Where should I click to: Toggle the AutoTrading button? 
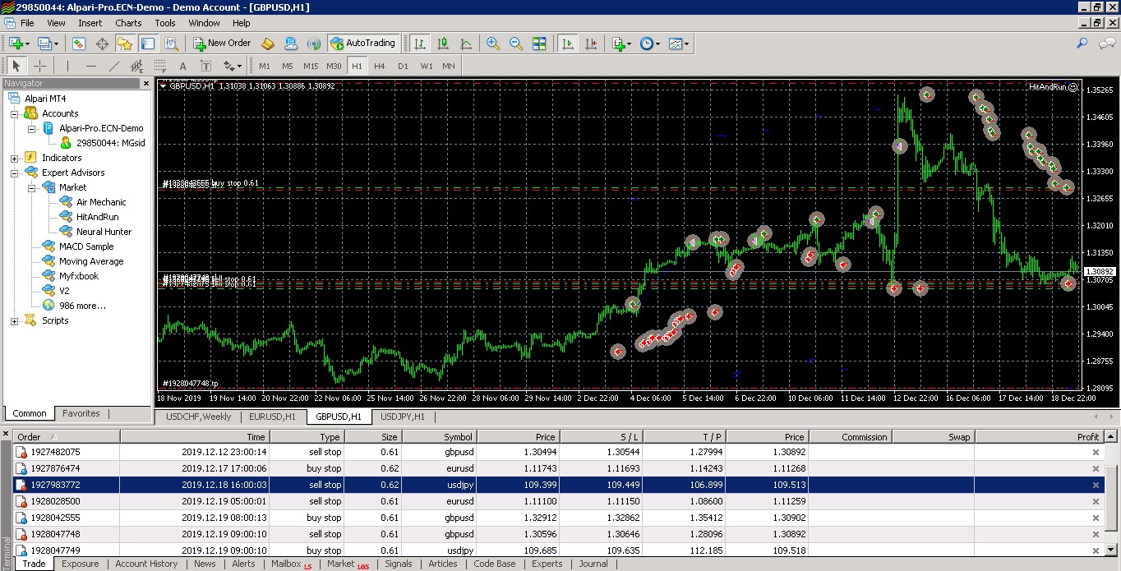click(362, 43)
